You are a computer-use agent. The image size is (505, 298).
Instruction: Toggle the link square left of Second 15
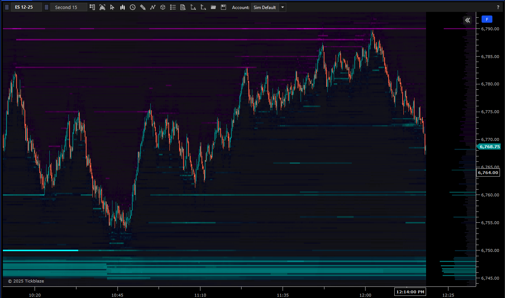46,7
